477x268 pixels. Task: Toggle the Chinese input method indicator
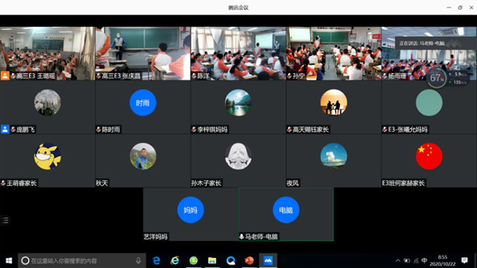pos(425,260)
